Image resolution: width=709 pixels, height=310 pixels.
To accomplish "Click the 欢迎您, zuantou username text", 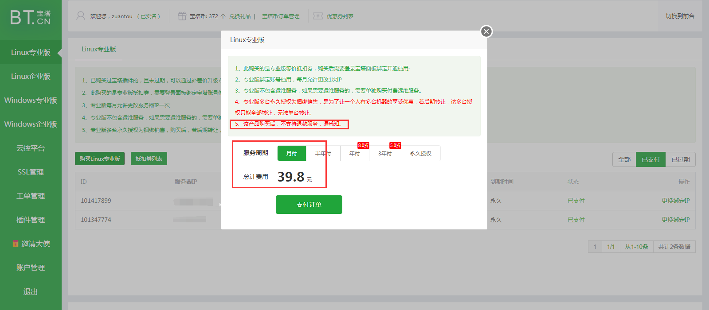I will point(111,16).
